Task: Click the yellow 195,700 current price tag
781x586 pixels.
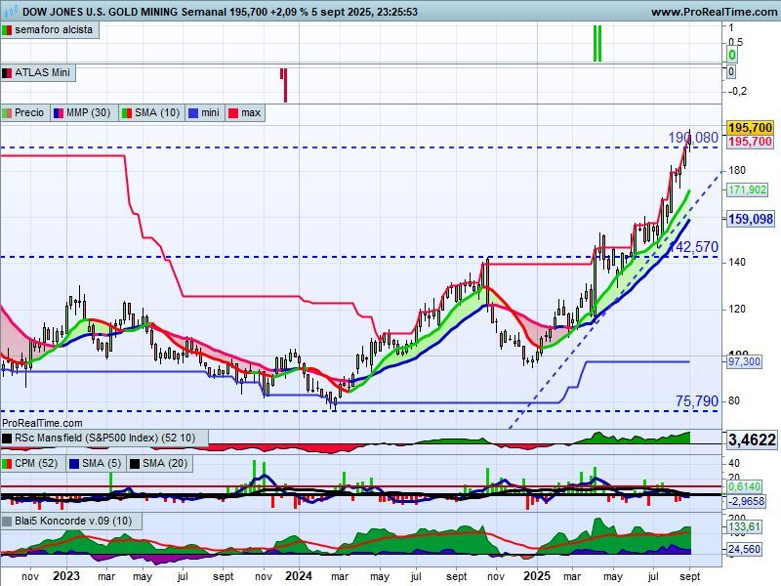Action: pyautogui.click(x=750, y=128)
